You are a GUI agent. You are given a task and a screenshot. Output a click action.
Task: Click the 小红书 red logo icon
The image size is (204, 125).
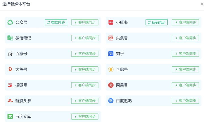point(111,22)
